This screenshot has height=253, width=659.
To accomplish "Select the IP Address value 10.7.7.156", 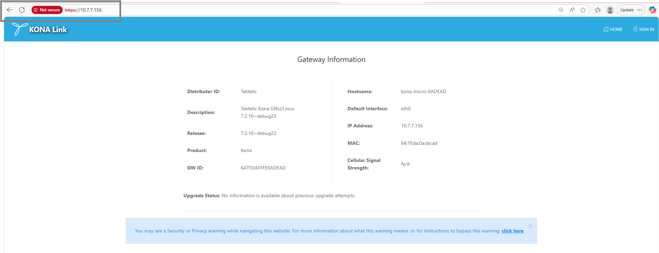I will pyautogui.click(x=412, y=126).
